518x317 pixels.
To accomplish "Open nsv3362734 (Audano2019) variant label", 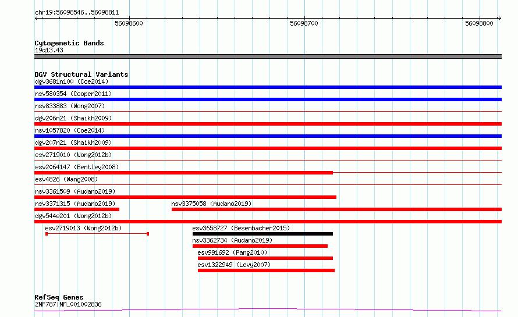I will [x=232, y=240].
